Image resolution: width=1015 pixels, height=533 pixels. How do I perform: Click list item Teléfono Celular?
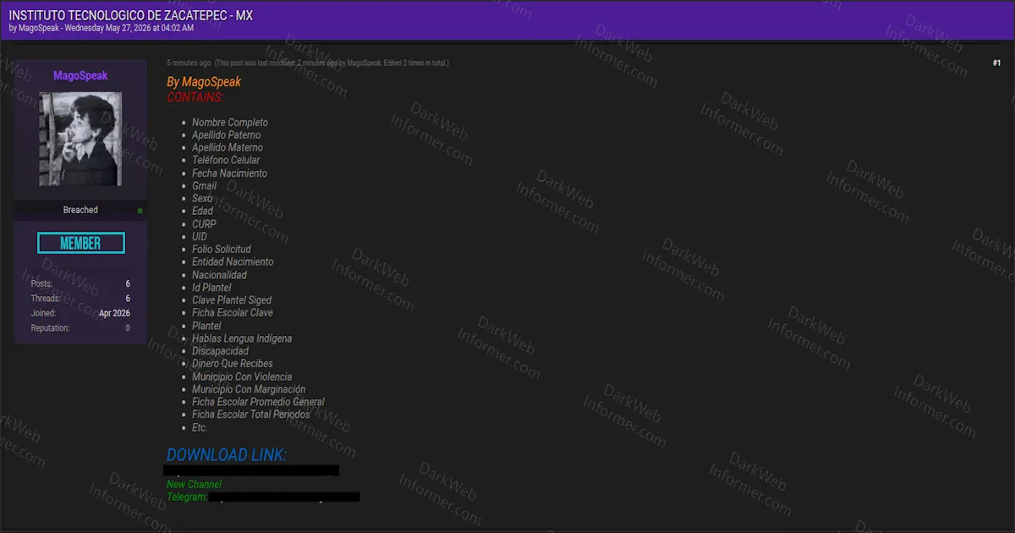pyautogui.click(x=226, y=161)
